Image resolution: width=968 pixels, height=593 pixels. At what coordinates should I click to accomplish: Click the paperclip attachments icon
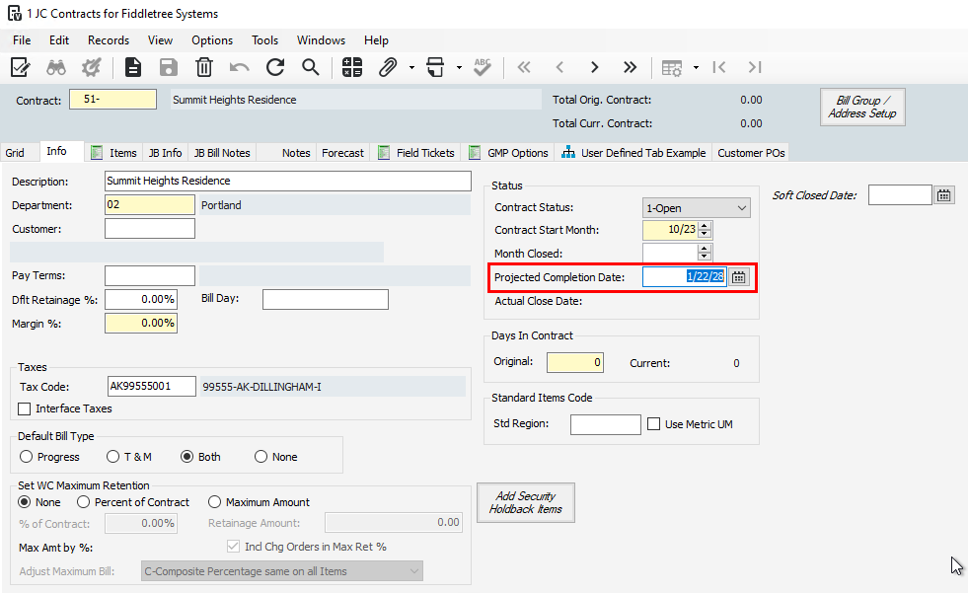pyautogui.click(x=388, y=67)
